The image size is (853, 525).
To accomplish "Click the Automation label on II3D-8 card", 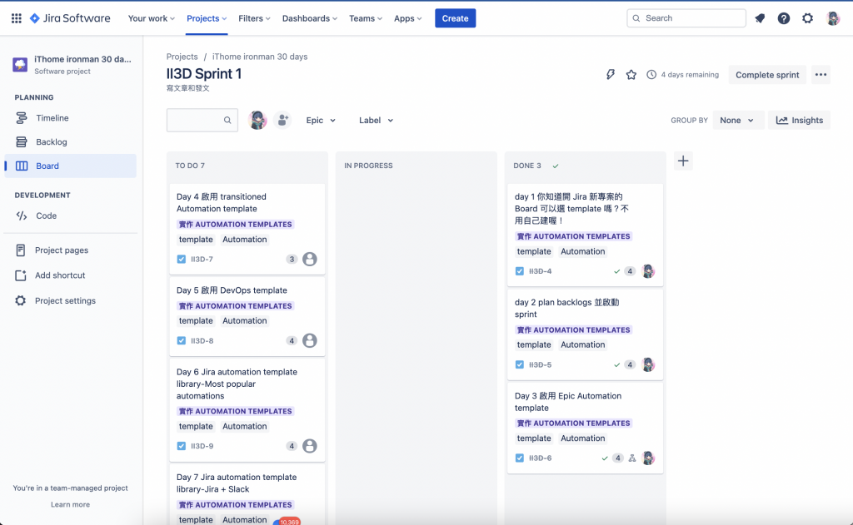I will point(245,320).
